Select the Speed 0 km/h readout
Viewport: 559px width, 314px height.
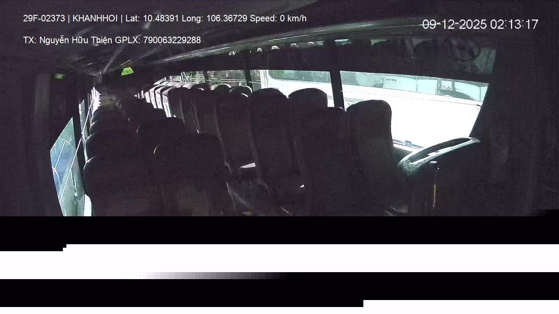(278, 18)
